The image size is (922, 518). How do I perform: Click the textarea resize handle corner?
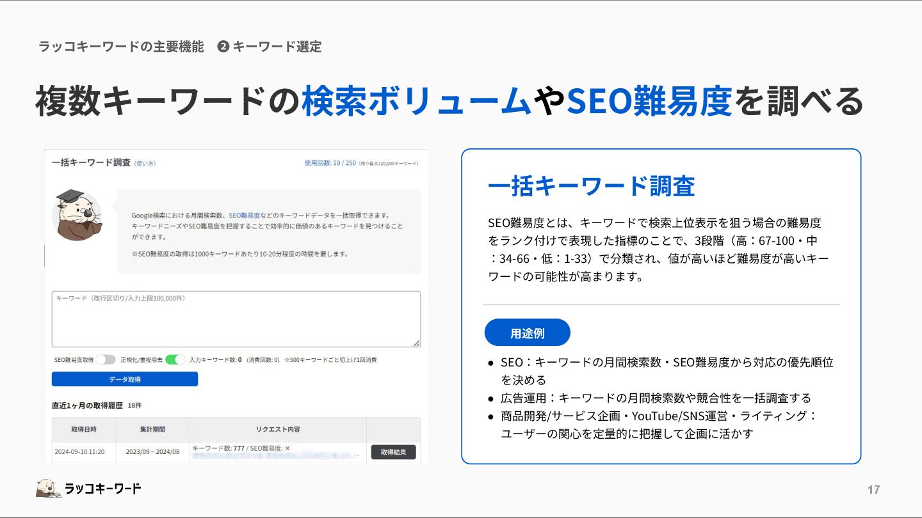click(x=417, y=343)
